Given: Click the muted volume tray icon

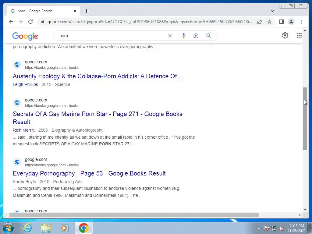Looking at the screenshot, I should [281, 228].
